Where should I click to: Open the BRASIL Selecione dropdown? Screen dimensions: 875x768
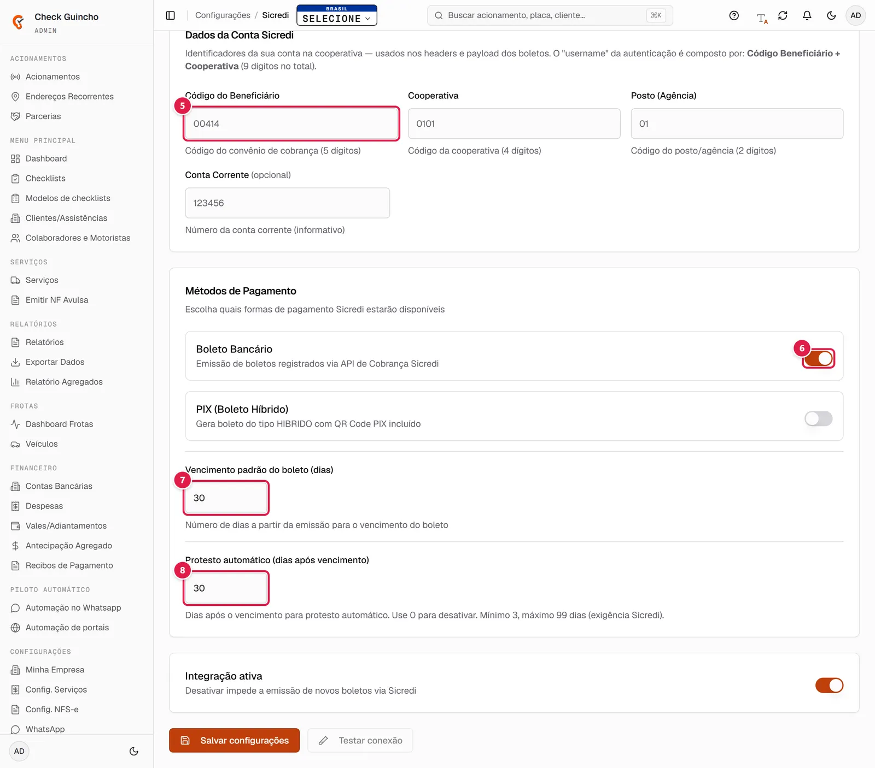tap(337, 15)
